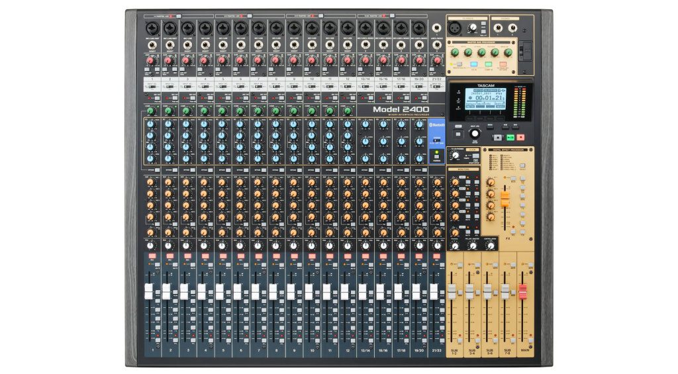Click channel 8 XLR combo input jack
This screenshot has width=678, height=374.
tap(276, 28)
